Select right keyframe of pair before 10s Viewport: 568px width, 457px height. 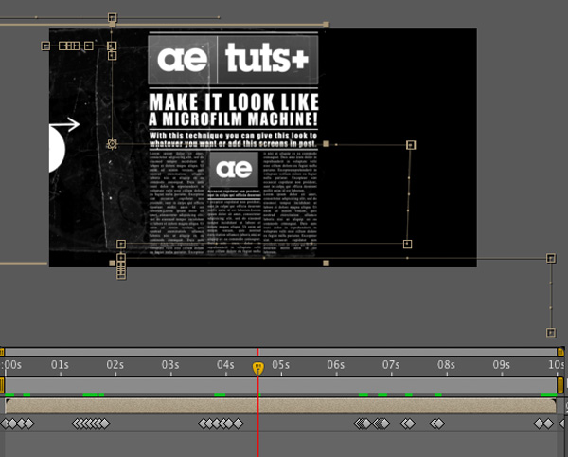(x=549, y=423)
